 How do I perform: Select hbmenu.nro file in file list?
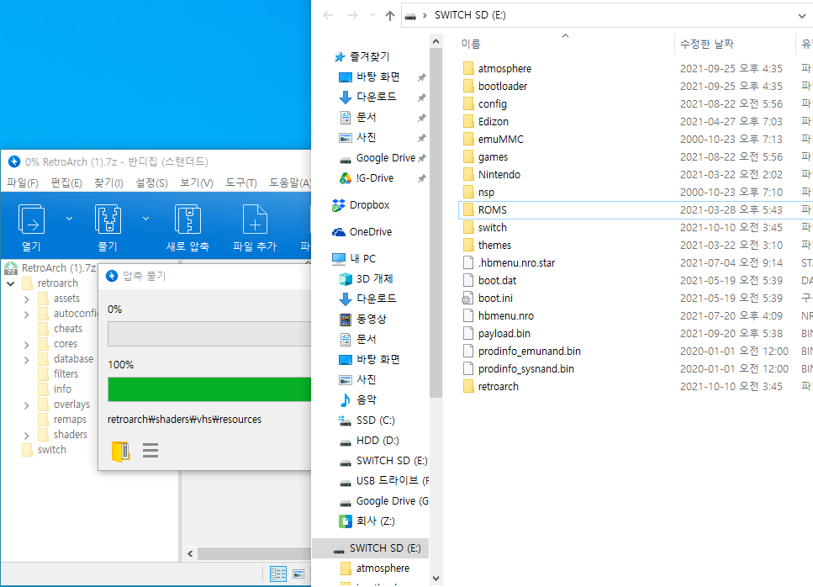(498, 316)
